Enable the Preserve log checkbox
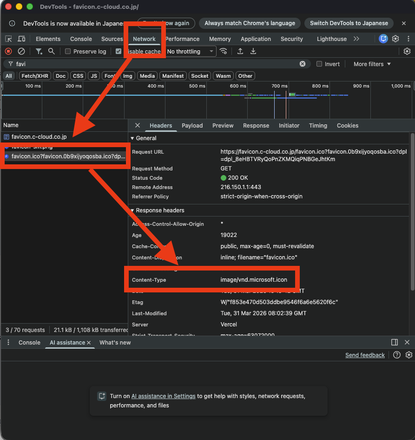 [x=68, y=52]
